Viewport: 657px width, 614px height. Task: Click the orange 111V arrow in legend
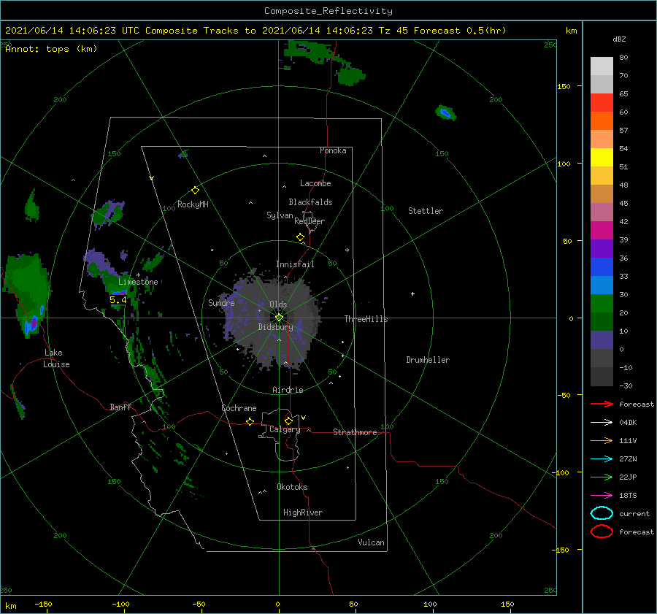(x=602, y=440)
